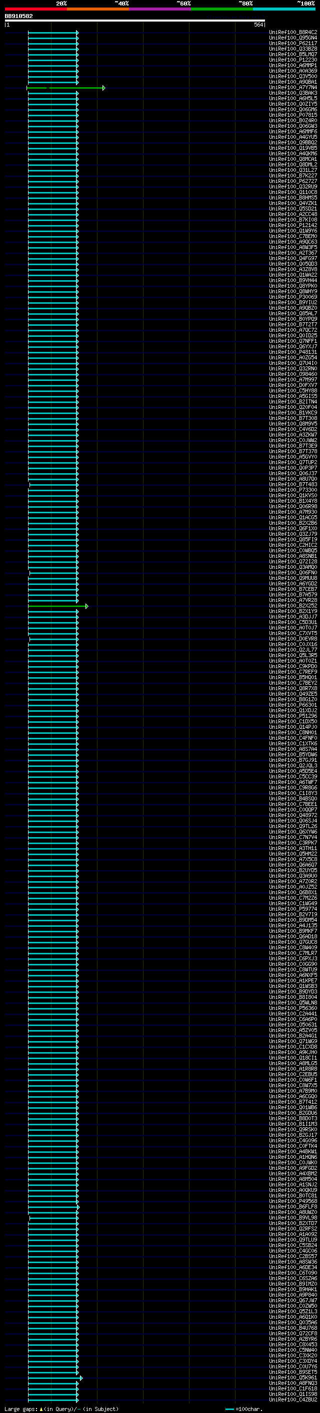Click the red 20% identity legend segment
The width and height of the screenshot is (320, 1413).
pos(35,9)
